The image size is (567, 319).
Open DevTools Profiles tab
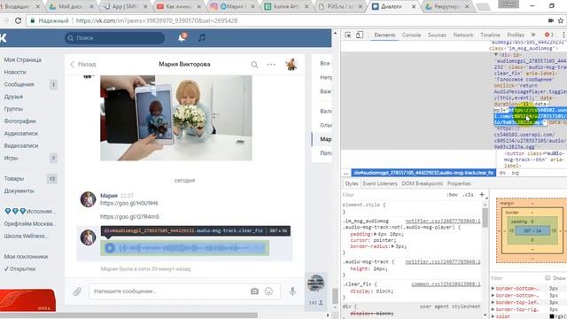pyautogui.click(x=516, y=35)
